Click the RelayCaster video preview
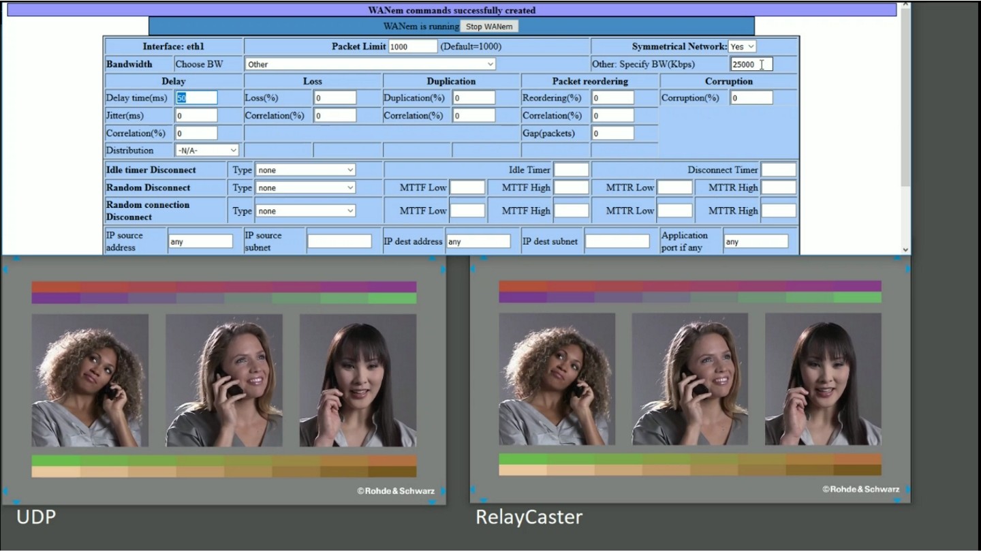981x552 pixels. (690, 379)
